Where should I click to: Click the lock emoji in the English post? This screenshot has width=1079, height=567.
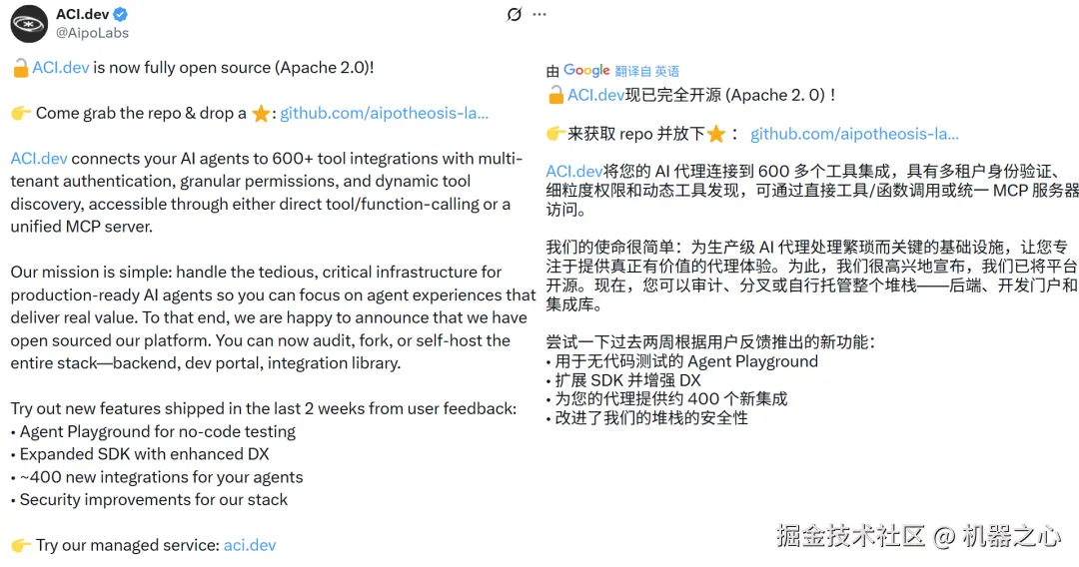click(x=20, y=68)
